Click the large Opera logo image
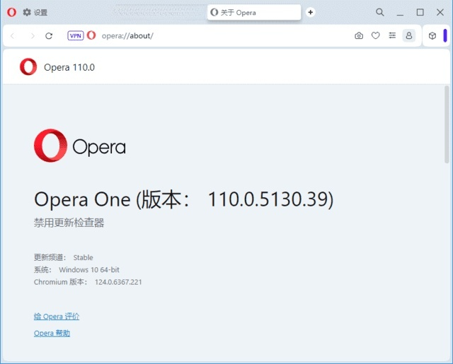The image size is (453, 364). 80,146
